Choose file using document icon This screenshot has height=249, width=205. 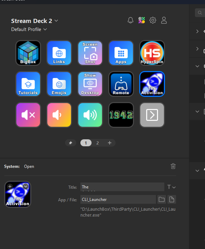coord(172,199)
